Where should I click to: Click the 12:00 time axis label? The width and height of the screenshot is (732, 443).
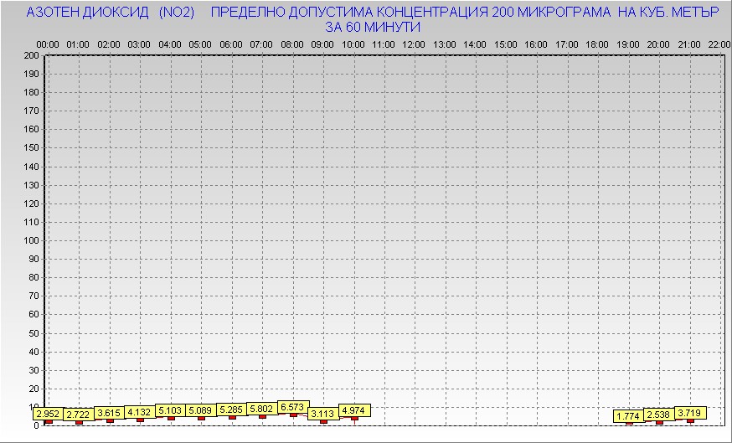tap(414, 44)
